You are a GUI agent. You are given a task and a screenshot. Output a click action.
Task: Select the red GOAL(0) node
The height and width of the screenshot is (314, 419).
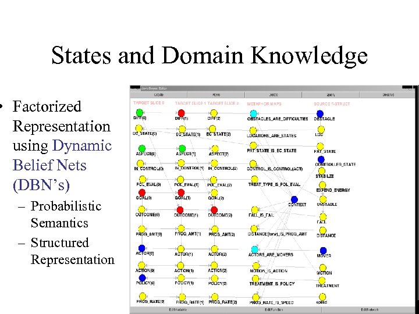[x=142, y=192]
